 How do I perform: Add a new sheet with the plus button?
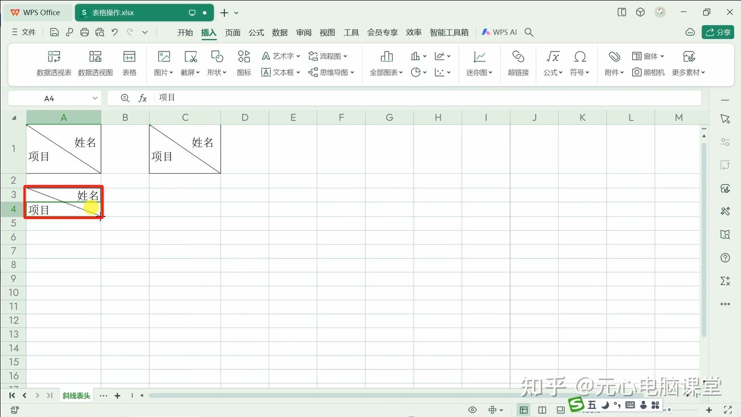click(x=117, y=395)
